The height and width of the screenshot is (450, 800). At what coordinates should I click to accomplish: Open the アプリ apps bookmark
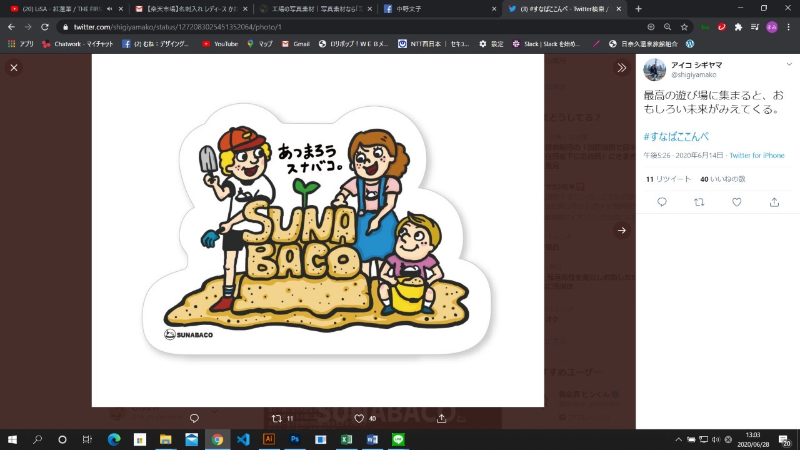21,44
